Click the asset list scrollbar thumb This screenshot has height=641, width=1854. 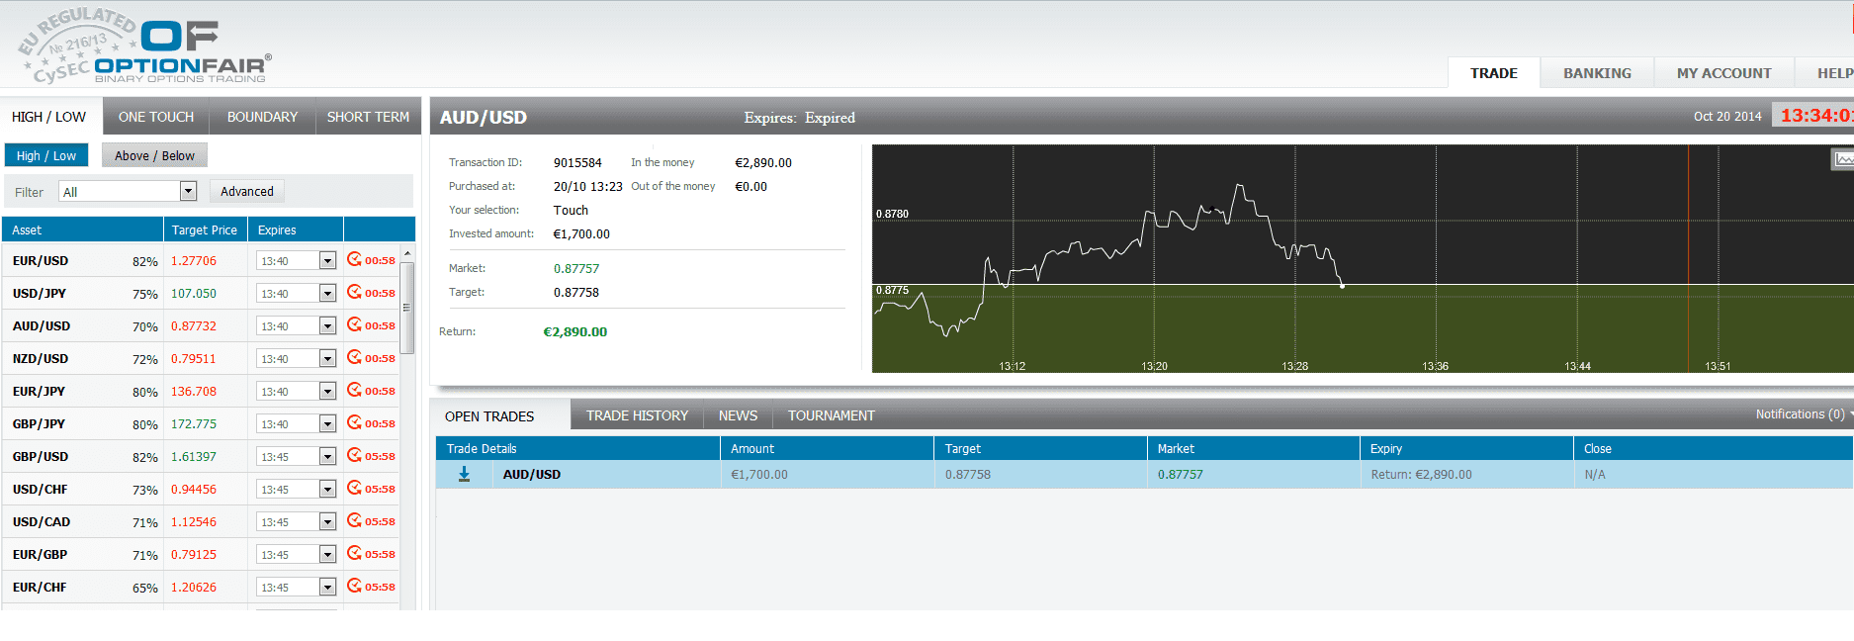pos(406,307)
